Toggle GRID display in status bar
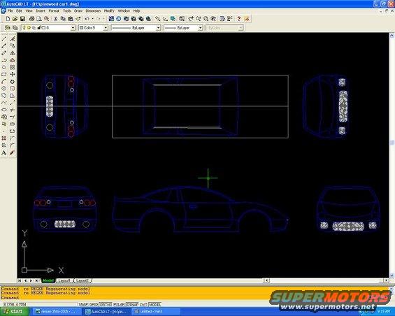Screen dimensions: 395x316 click(94, 304)
